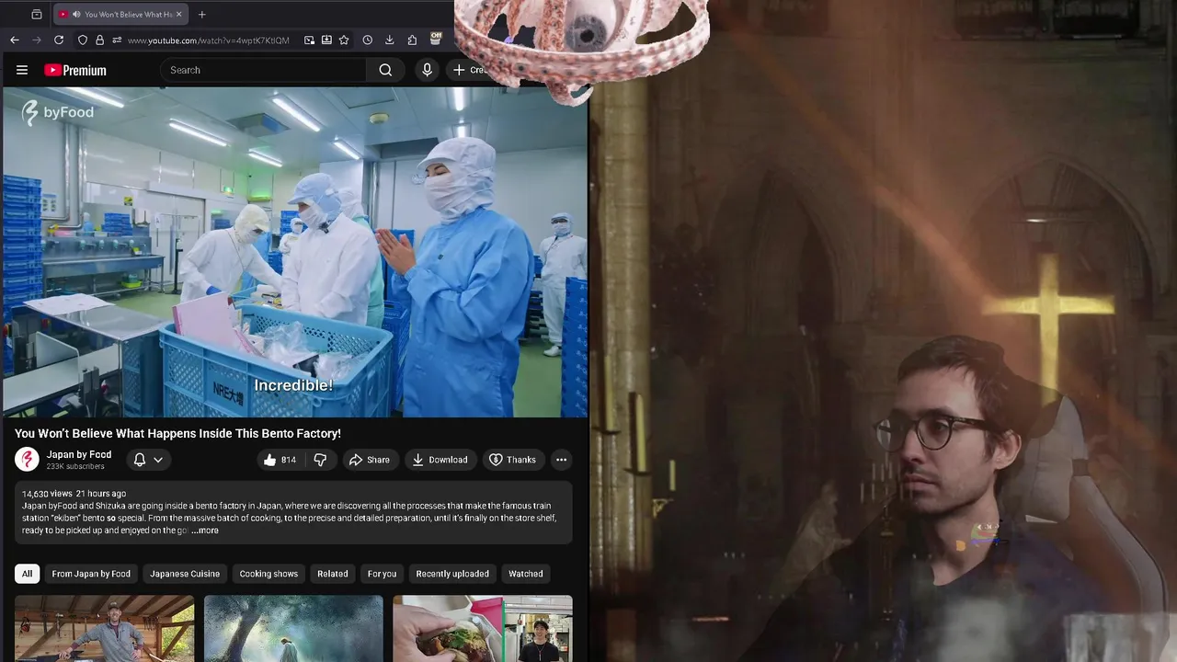Start voice search with microphone icon
Screen dimensions: 1177x662
pos(427,70)
